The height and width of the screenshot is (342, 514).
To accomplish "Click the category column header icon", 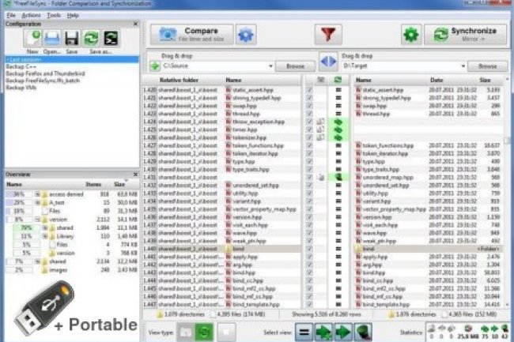I will click(320, 81).
